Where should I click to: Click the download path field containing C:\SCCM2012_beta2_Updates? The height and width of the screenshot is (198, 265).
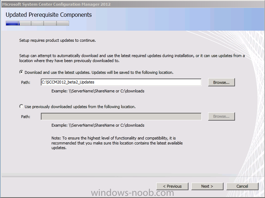click(121, 82)
